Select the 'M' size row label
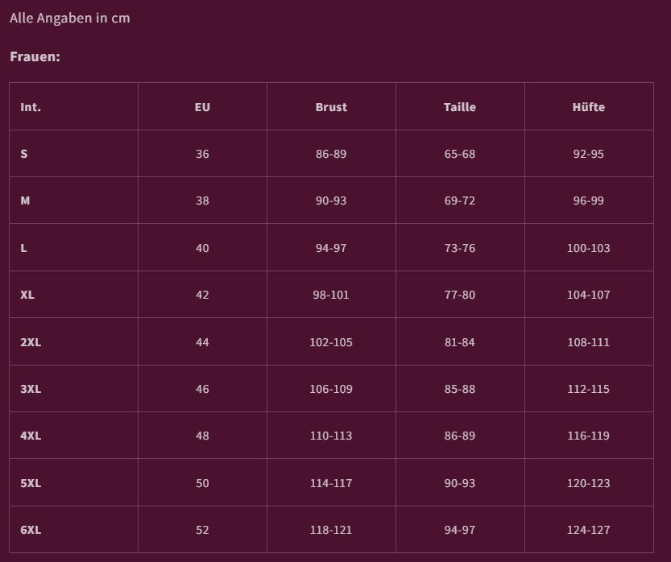This screenshot has height=562, width=671. click(x=25, y=200)
